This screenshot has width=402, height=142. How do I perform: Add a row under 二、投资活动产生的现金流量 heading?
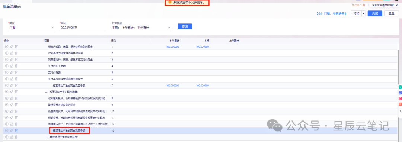[7, 91]
